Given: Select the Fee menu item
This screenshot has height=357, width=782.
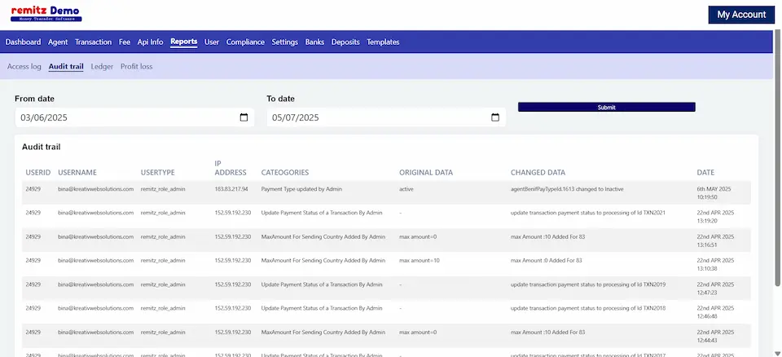Looking at the screenshot, I should pos(125,42).
